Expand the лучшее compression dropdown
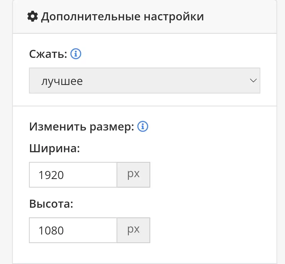 145,81
